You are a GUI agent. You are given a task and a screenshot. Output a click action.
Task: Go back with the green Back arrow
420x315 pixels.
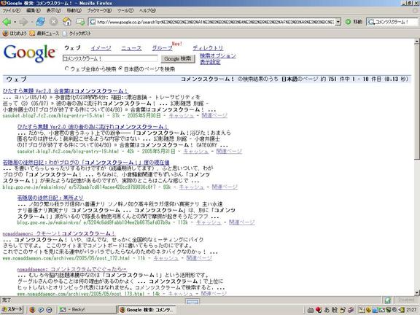coord(7,22)
